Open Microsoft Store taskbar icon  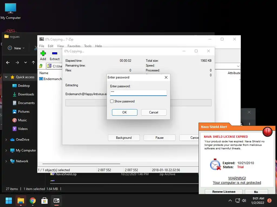pos(45,201)
